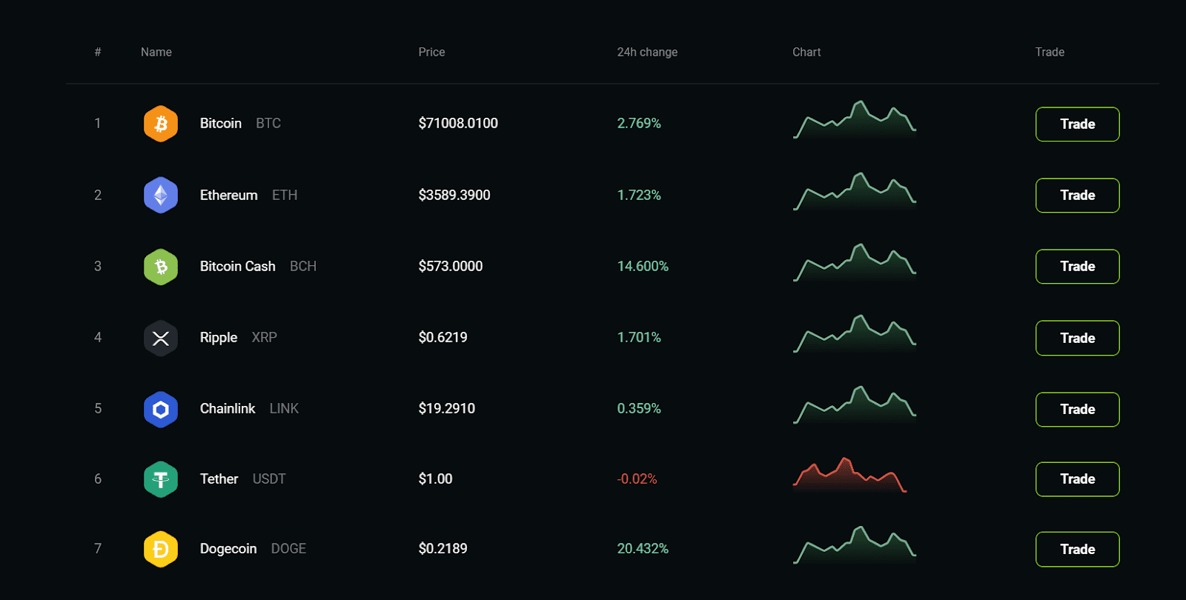Select the Dogecoin name text
This screenshot has width=1186, height=600.
pos(228,548)
